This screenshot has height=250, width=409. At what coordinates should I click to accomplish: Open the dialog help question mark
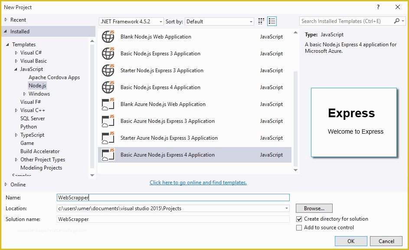click(378, 7)
